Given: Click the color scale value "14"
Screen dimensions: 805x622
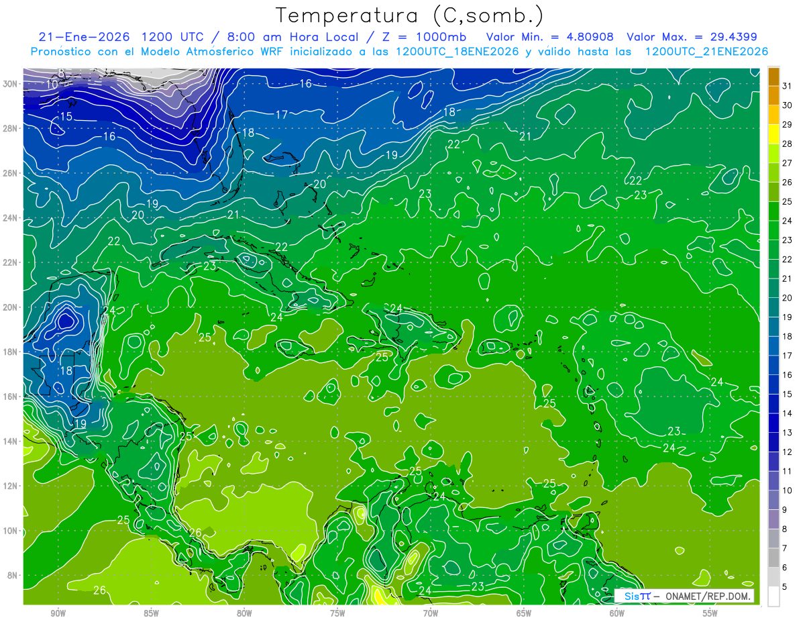Looking at the screenshot, I should pyautogui.click(x=788, y=413).
